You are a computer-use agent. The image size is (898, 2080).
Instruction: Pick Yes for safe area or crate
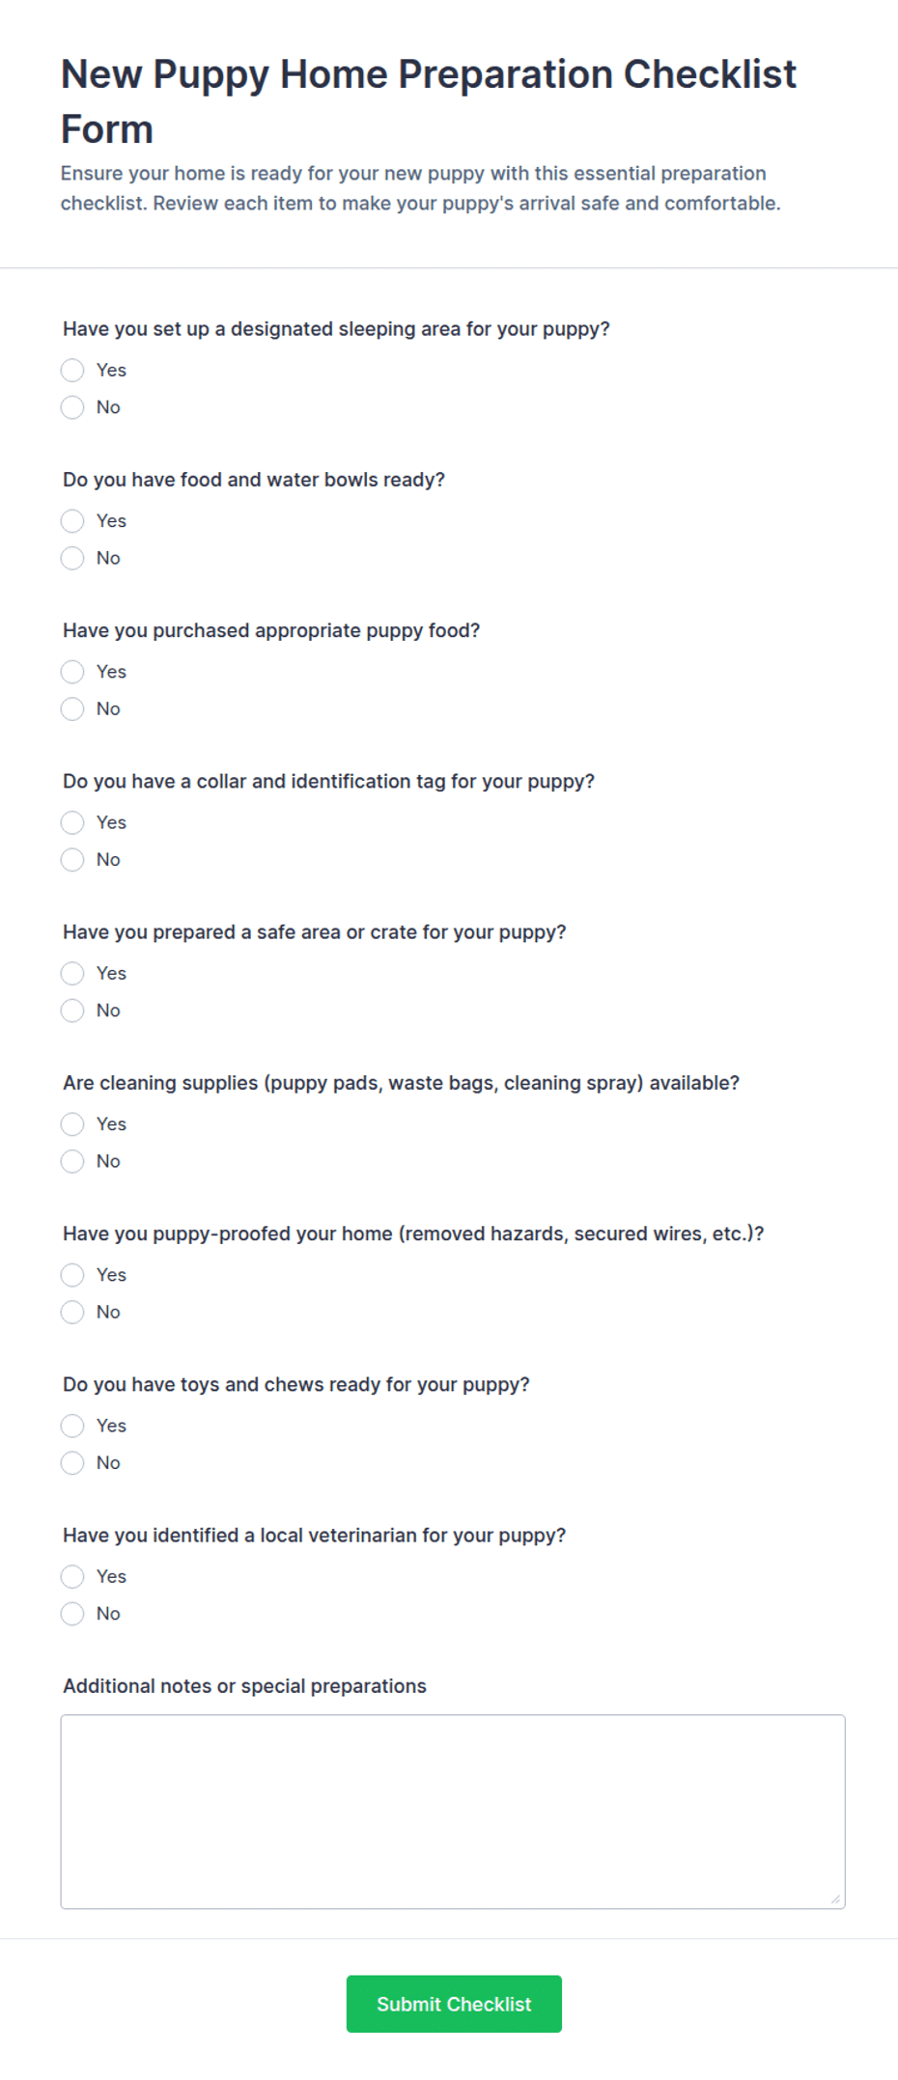72,973
